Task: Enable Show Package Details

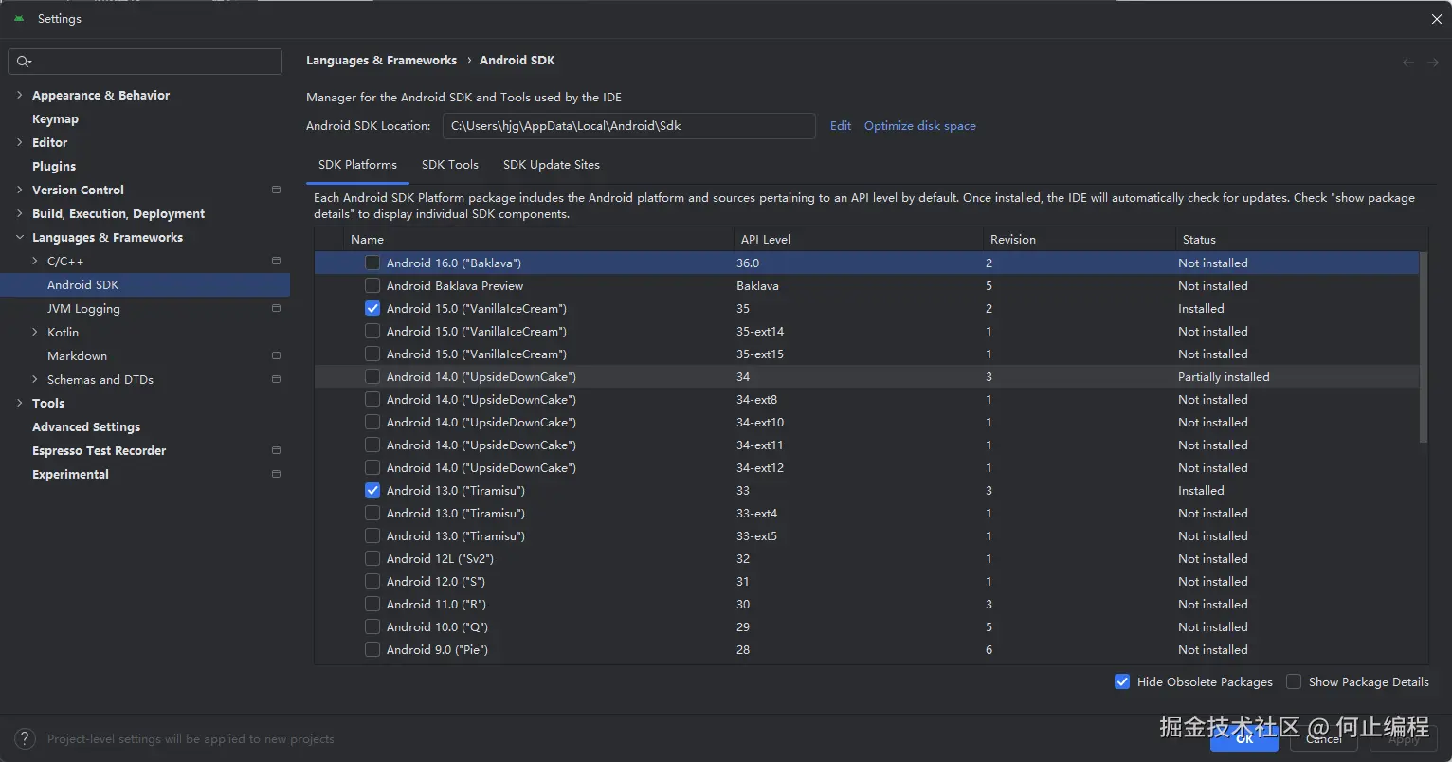Action: pyautogui.click(x=1294, y=681)
